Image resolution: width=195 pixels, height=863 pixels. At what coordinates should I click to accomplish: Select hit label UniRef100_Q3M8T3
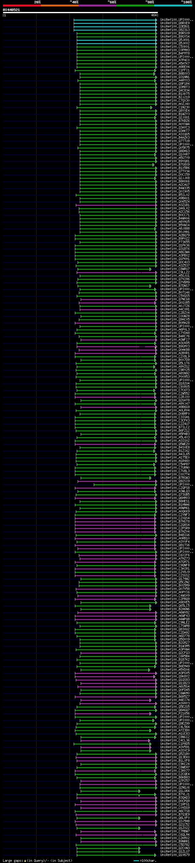tap(175, 87)
